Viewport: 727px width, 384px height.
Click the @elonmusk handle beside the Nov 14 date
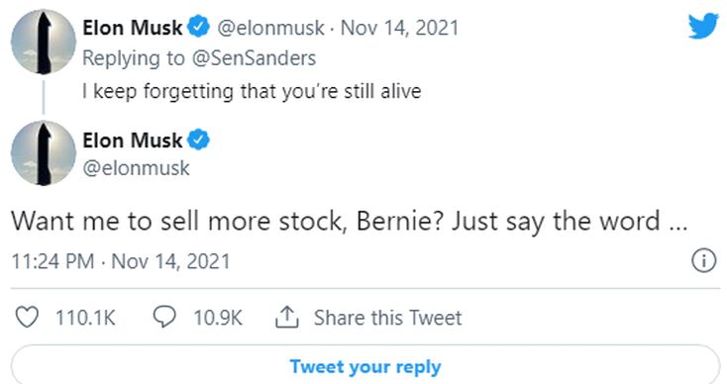point(270,28)
